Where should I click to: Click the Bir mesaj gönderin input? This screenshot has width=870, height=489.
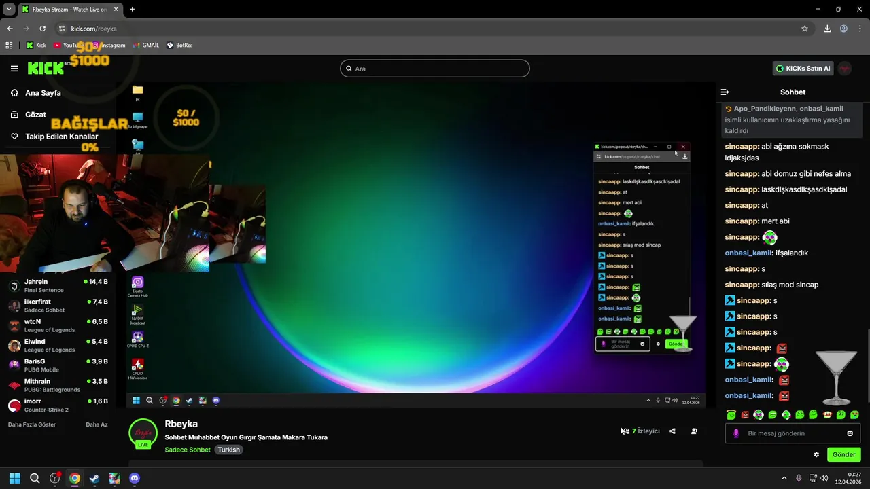[x=793, y=433]
